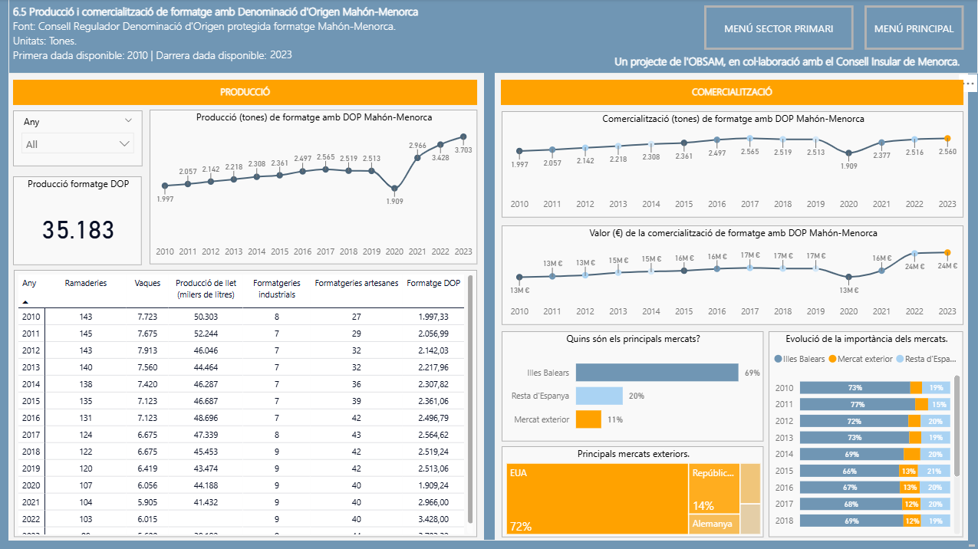978x549 pixels.
Task: Sort table by Vaques column header
Action: 147,283
